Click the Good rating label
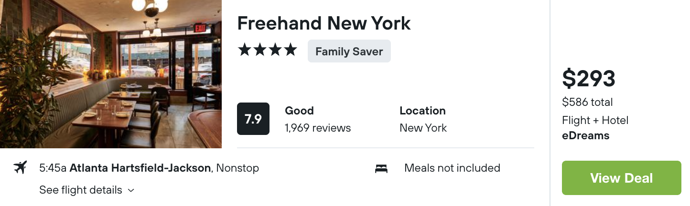This screenshot has width=690, height=206. click(x=299, y=111)
